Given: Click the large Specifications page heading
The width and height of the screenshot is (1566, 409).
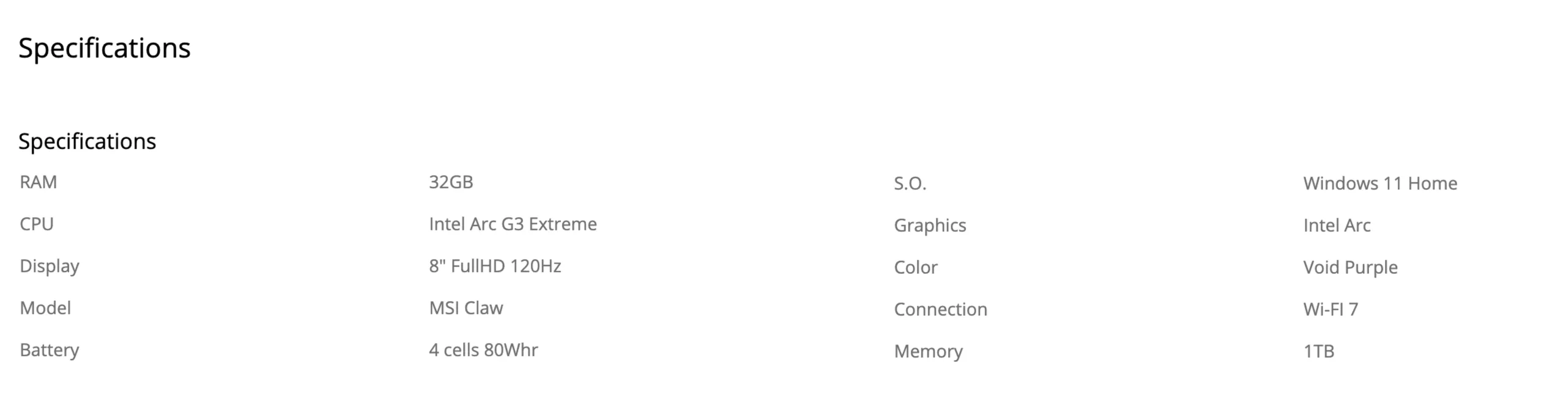Looking at the screenshot, I should coord(105,48).
